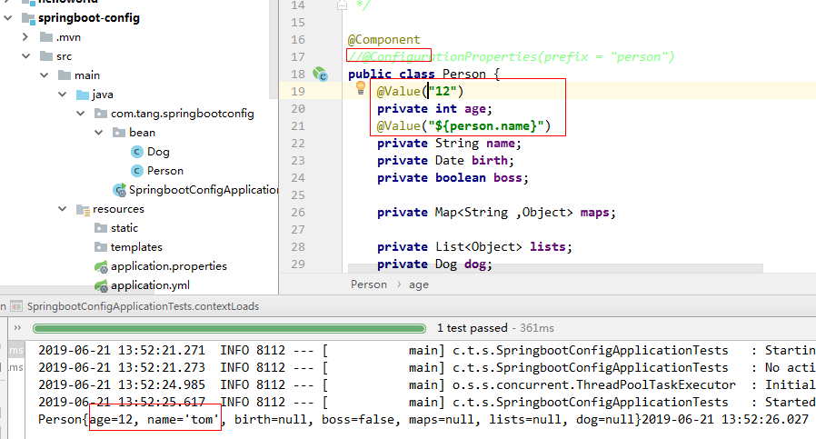Expand the test toolbar double-arrow
Screen dimensions: 816x439
tap(17, 327)
